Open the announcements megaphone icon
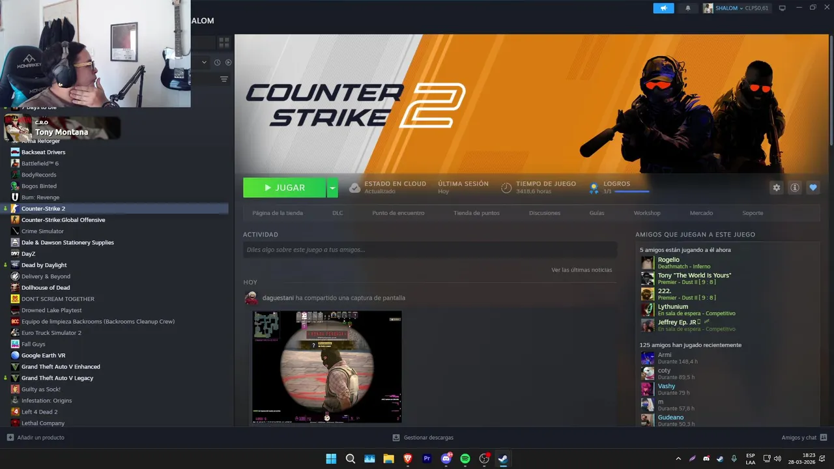 [663, 8]
